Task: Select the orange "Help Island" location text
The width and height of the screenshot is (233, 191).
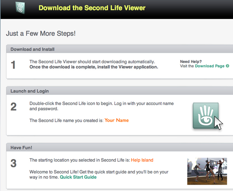Action: tap(142, 160)
